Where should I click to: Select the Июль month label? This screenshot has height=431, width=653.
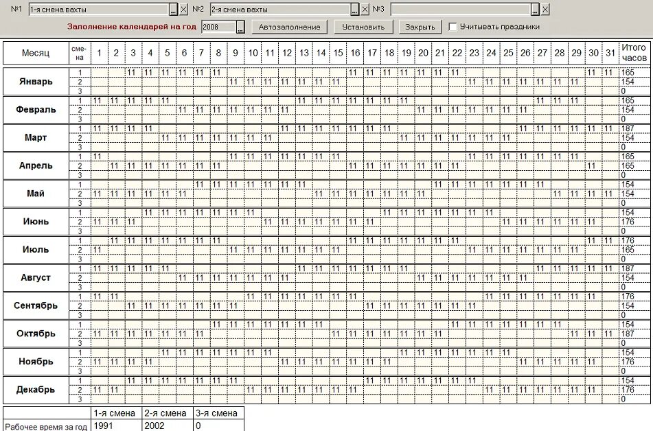point(36,249)
